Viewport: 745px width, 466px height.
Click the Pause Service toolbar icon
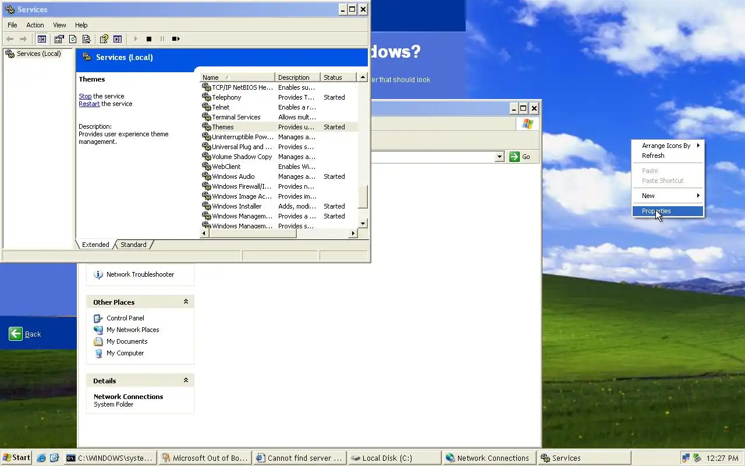tap(162, 39)
